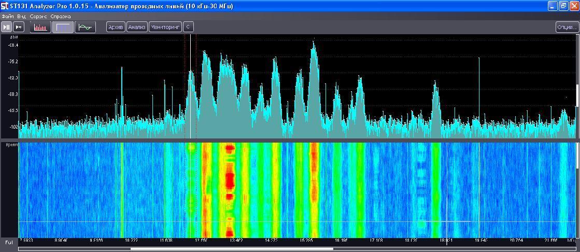Image resolution: width=580 pixels, height=252 pixels.
Task: Open the Справка menu
Action: point(60,17)
